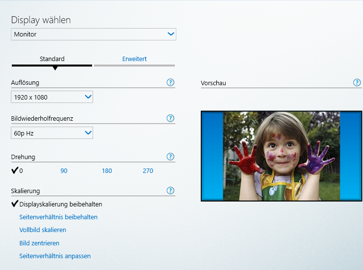
Task: Choose Seitenverhältnis anpassen option
Action: pyautogui.click(x=55, y=256)
